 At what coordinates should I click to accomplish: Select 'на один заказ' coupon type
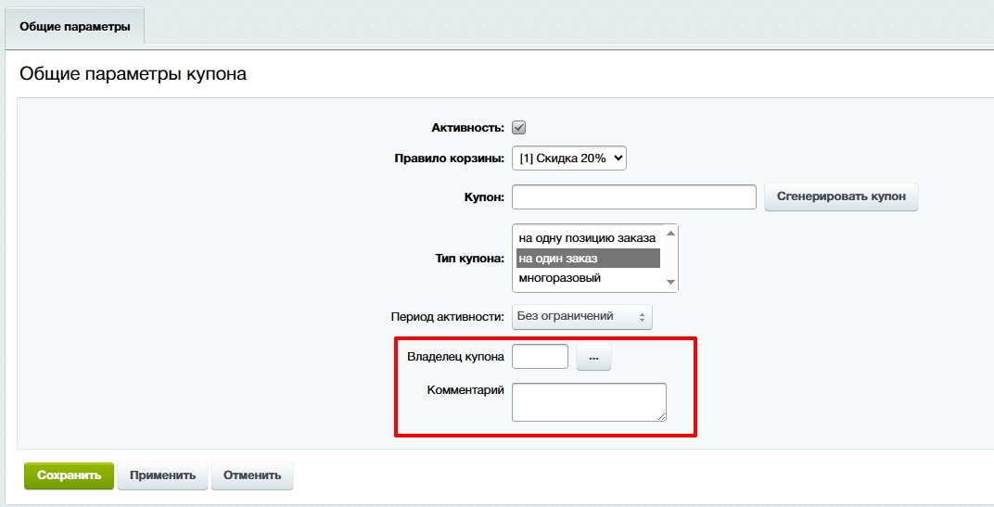click(587, 259)
